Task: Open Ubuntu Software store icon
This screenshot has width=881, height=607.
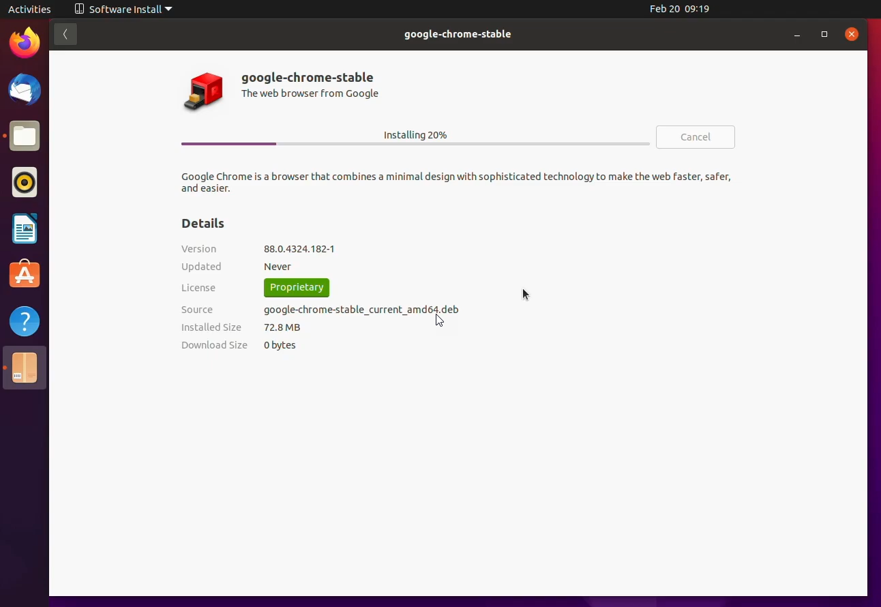Action: 25,275
